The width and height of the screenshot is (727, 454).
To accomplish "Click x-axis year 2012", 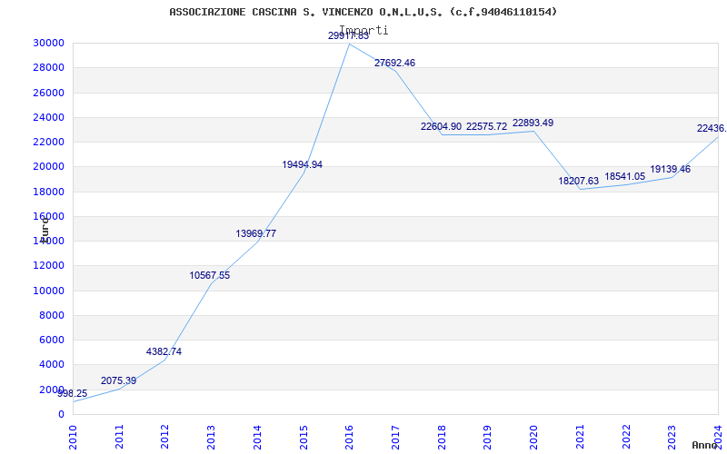I will [165, 438].
